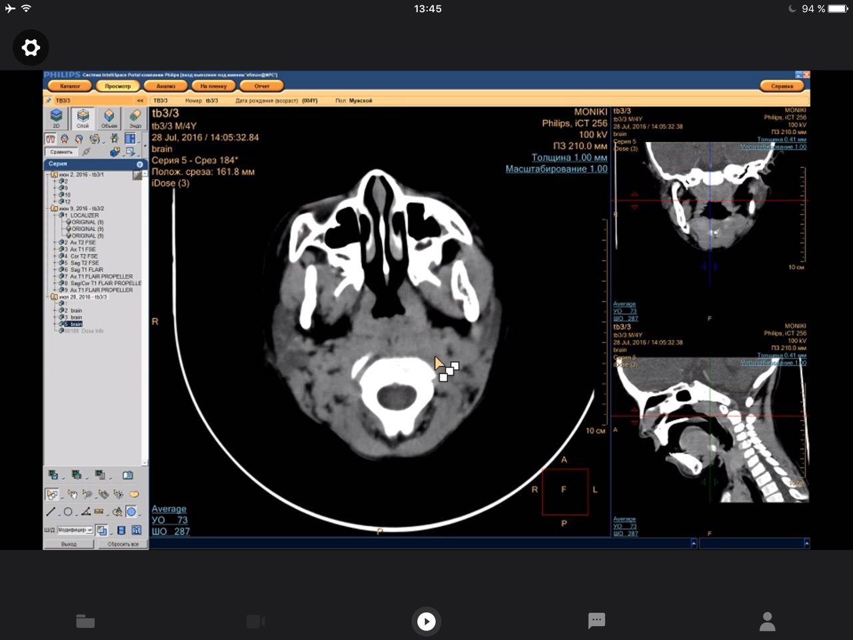The width and height of the screenshot is (853, 640).
Task: Open the viewport layout grid icon
Action: click(x=131, y=139)
